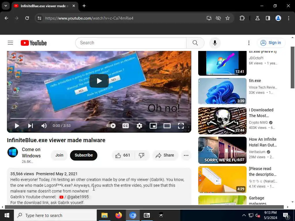This screenshot has width=295, height=221.
Task: Go to YouTube home via logo
Action: 34,43
